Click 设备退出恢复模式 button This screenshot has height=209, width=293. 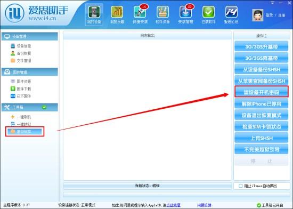click(261, 115)
